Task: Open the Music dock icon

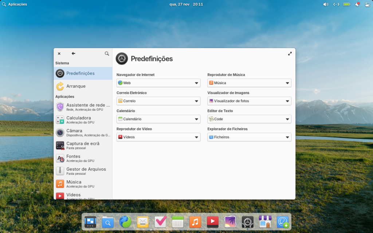Action: 195,222
